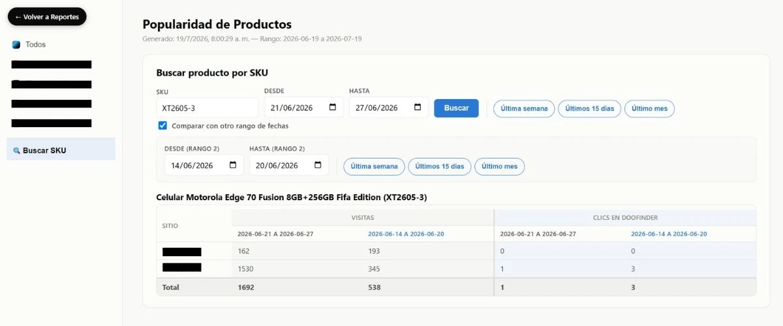Screen dimensions: 783x326
Task: Click the total visits value 1692
Action: [246, 288]
